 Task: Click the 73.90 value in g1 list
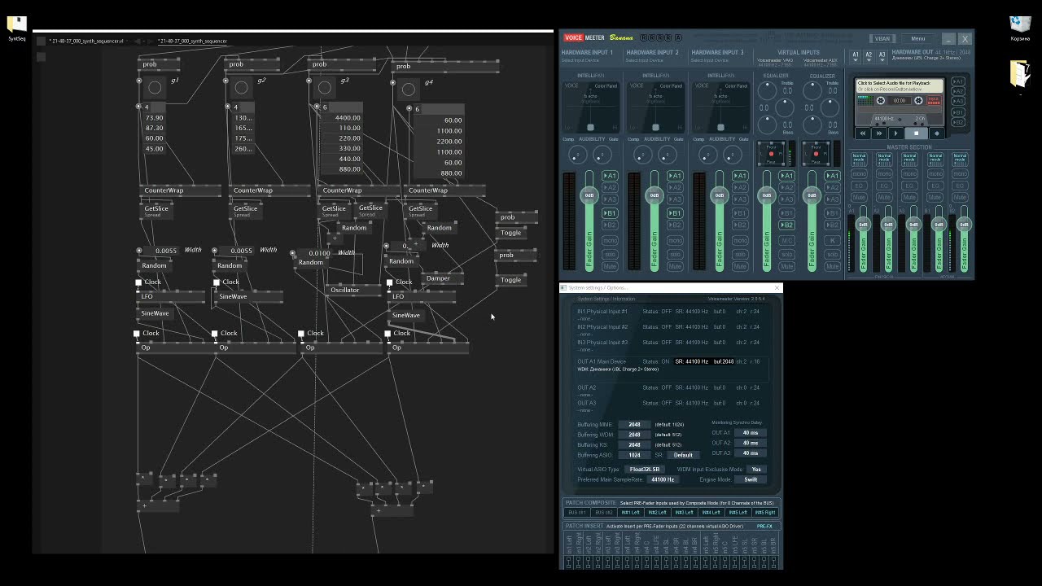[x=154, y=118]
